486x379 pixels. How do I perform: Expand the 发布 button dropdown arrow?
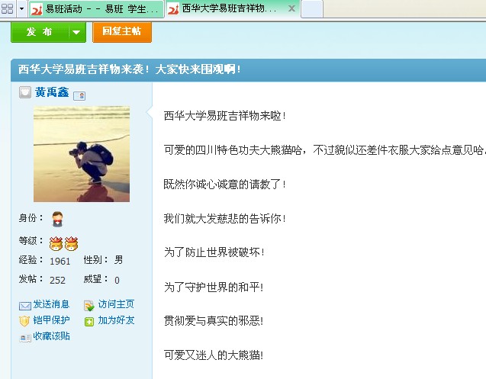[x=76, y=31]
